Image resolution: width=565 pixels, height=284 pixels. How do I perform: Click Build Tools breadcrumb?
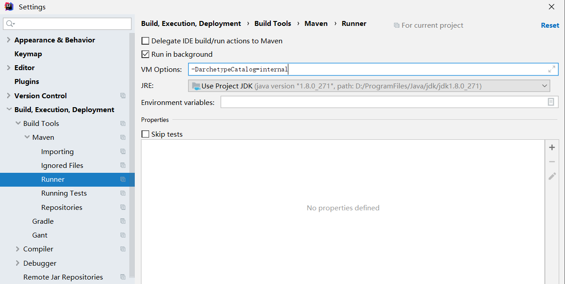[x=273, y=24]
